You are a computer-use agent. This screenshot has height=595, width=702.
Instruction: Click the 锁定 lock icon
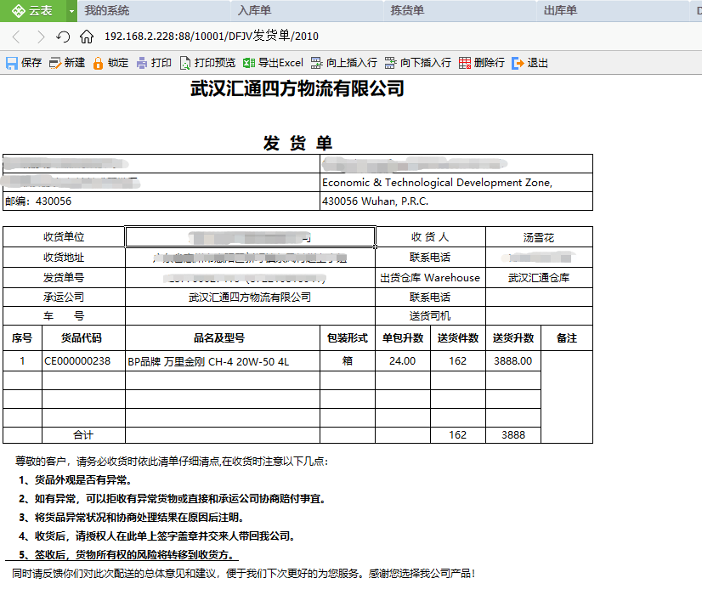pyautogui.click(x=98, y=63)
